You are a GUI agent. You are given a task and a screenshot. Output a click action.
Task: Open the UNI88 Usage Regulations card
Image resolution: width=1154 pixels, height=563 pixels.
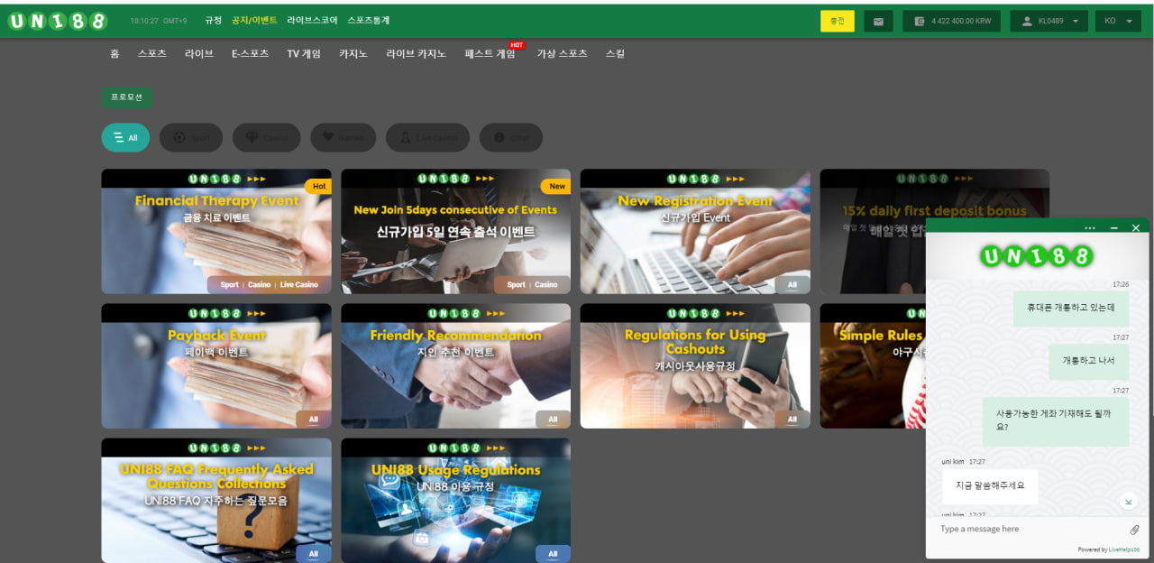(456, 501)
